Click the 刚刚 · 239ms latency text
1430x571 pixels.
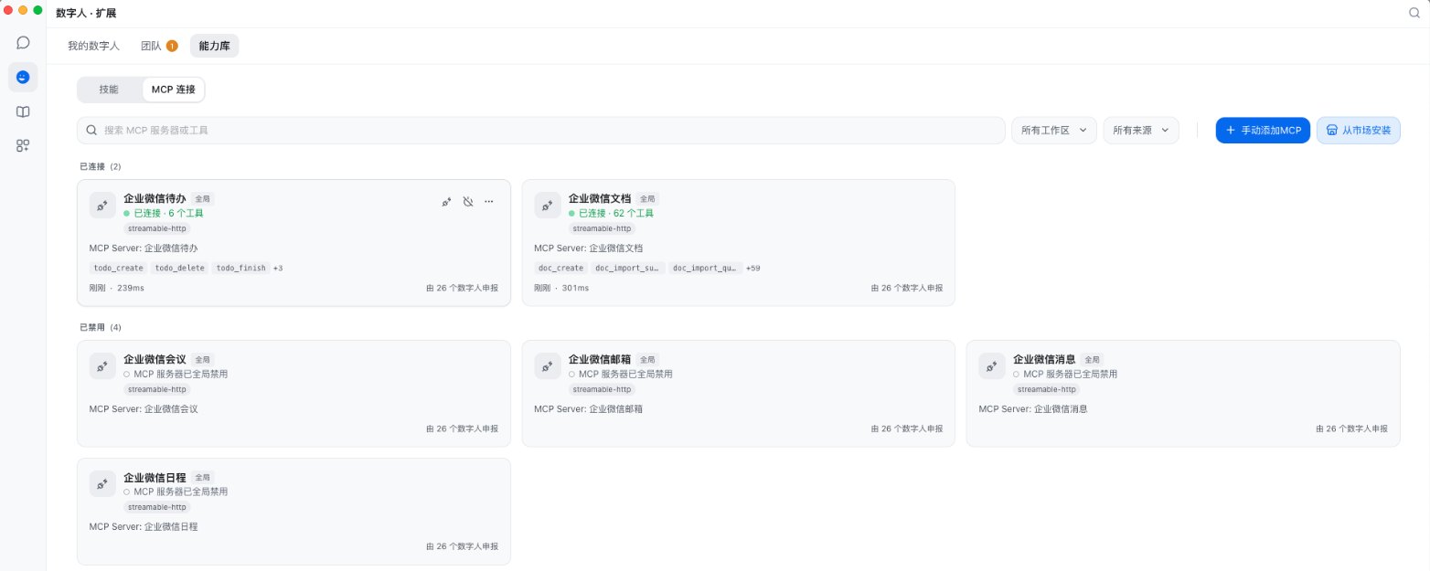click(x=117, y=288)
